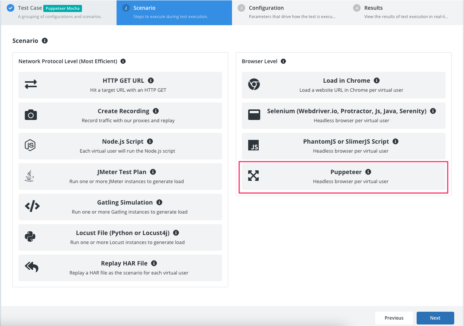Select the Load in Chrome scenario

pyautogui.click(x=344, y=85)
